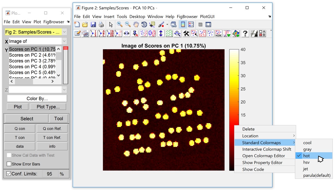Open the X axis 'Image of' dropdown
Image resolution: width=335 pixels, height=190 pixels.
pyautogui.click(x=64, y=41)
